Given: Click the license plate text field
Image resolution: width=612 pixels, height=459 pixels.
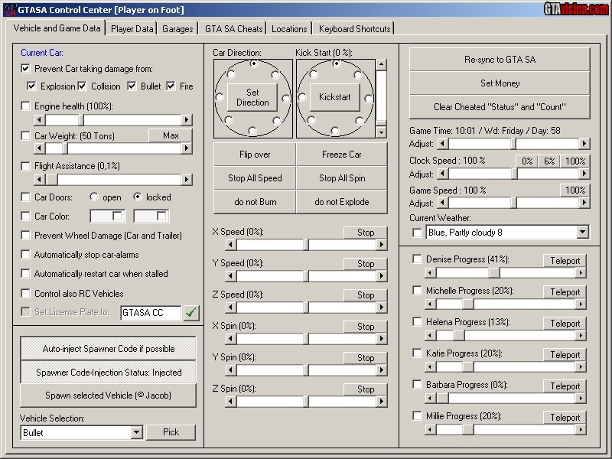Looking at the screenshot, I should click(x=150, y=312).
